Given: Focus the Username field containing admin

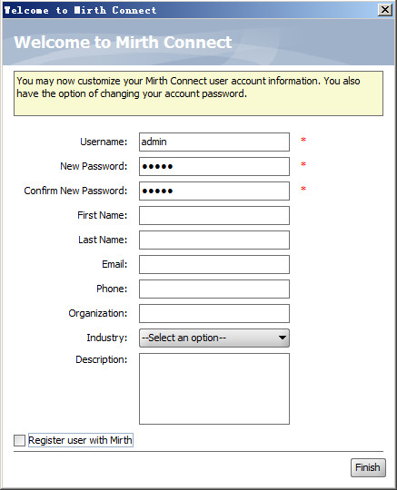Looking at the screenshot, I should tap(214, 142).
